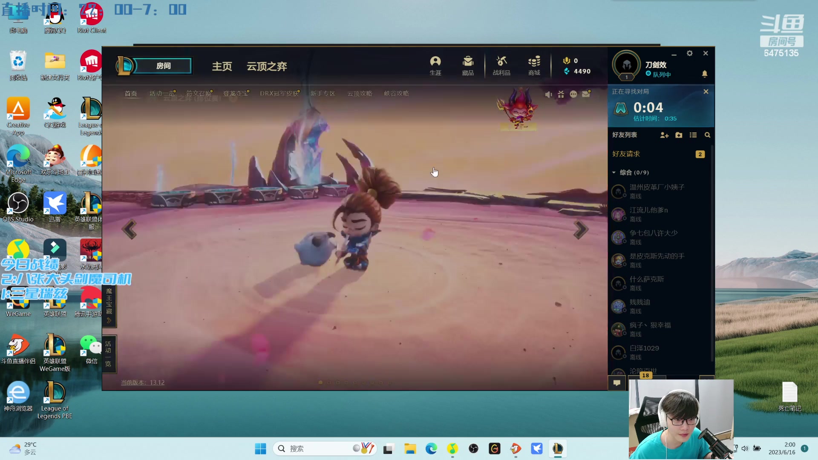
Task: Select friend 温州皮革厂小姨子
Action: 658,191
